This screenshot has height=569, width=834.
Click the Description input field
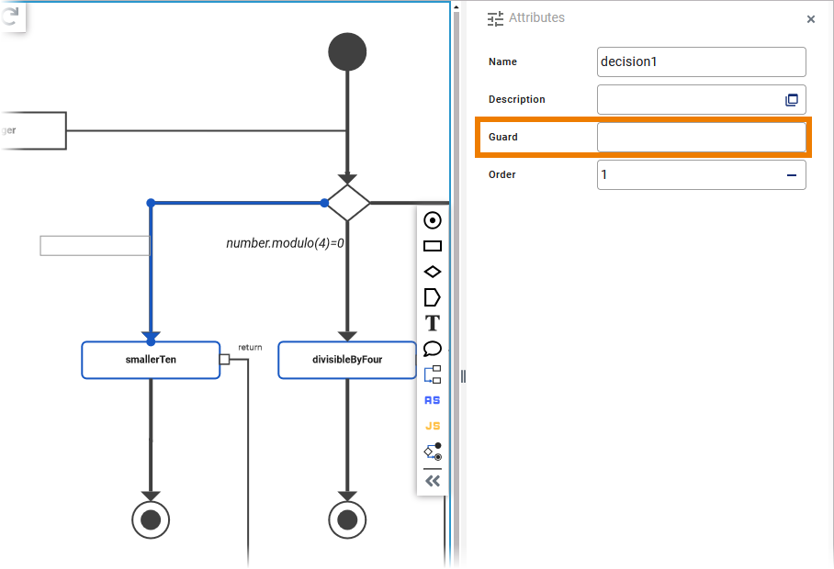coord(689,100)
